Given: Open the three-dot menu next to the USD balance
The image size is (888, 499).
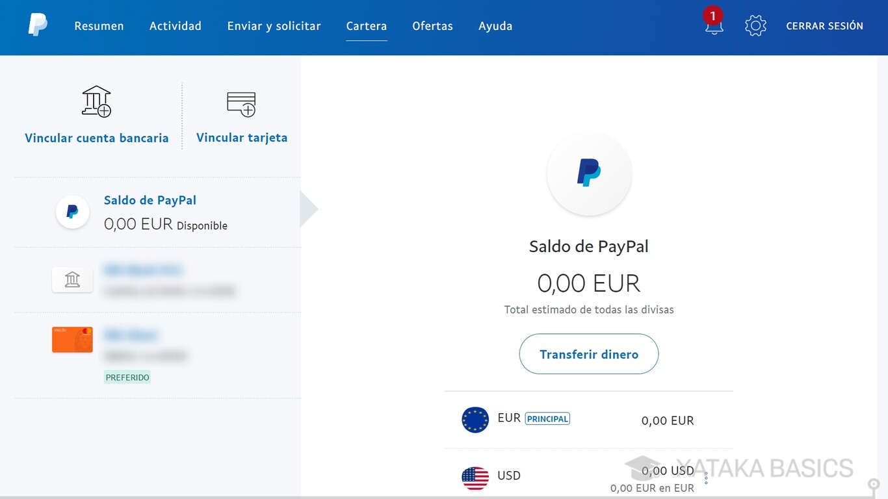Looking at the screenshot, I should [x=707, y=478].
